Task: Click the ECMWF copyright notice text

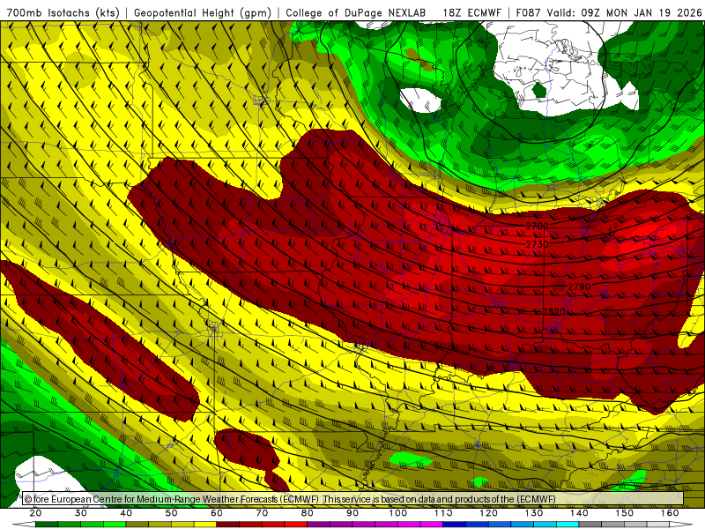Action: (290, 499)
